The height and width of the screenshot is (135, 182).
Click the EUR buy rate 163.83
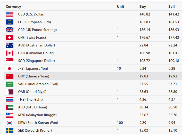[145, 22]
